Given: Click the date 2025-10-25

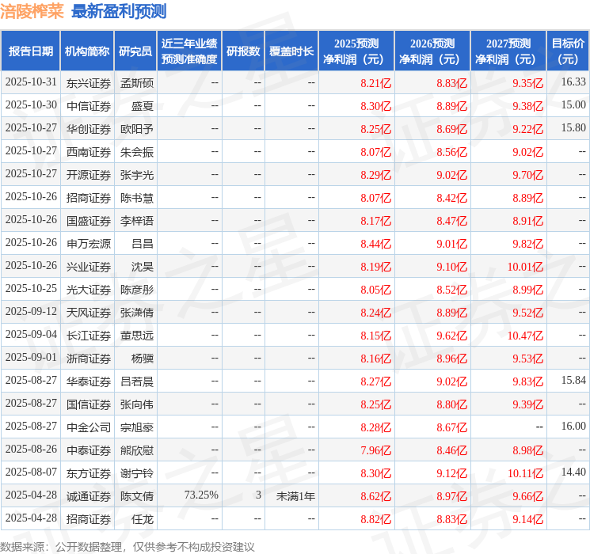Looking at the screenshot, I should (x=31, y=289).
